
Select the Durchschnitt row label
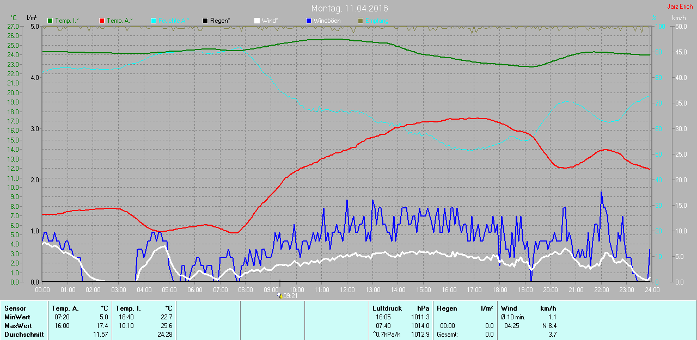point(24,335)
